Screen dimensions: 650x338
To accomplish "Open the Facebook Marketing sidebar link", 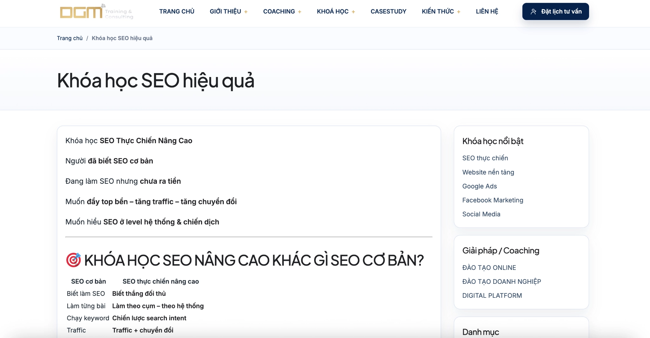I will pyautogui.click(x=493, y=200).
